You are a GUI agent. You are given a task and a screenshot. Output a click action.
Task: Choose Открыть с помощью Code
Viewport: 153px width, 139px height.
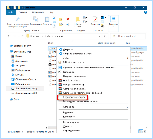pos(77,54)
